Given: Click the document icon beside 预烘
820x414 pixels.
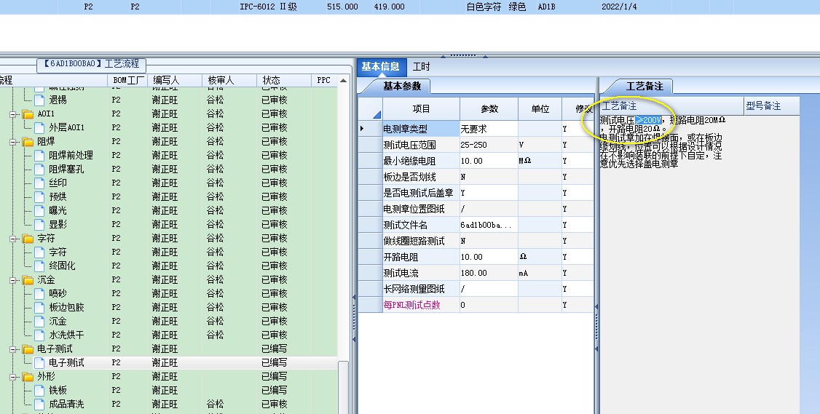Looking at the screenshot, I should click(x=40, y=197).
